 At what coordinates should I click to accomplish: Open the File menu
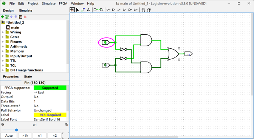click(x=12, y=3)
